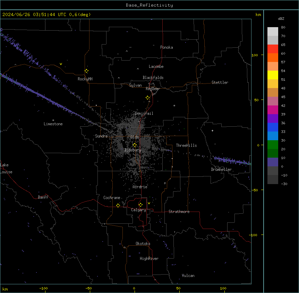Click the Blackfalds label
Screen dimensions: 299x293
pyautogui.click(x=153, y=78)
